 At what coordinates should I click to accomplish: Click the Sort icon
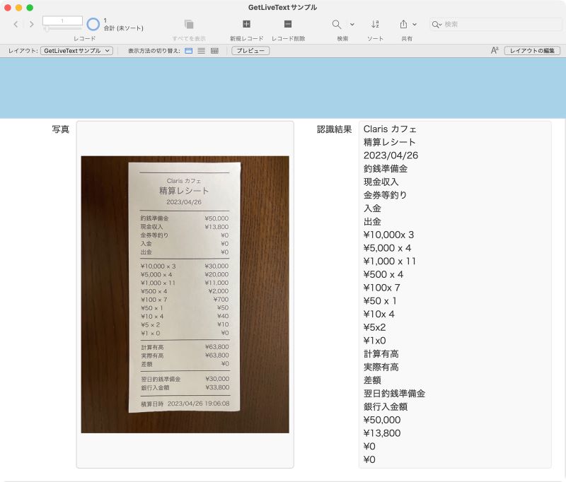[375, 24]
